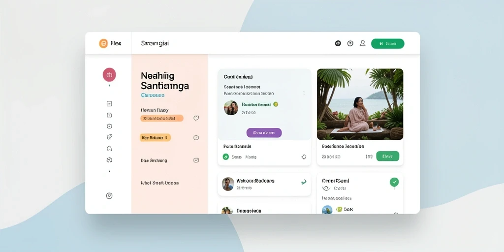This screenshot has width=504, height=252.
Task: Click the round avatar in the first card
Action: pyautogui.click(x=231, y=108)
